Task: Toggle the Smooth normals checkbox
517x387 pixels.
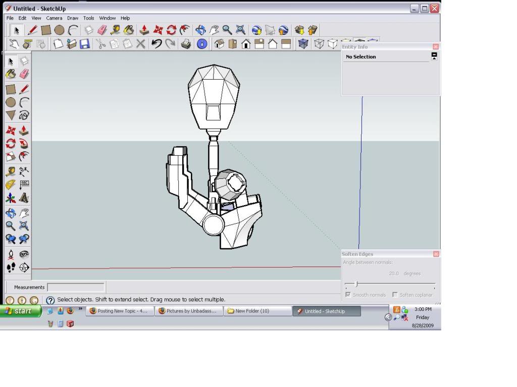Action: [348, 294]
